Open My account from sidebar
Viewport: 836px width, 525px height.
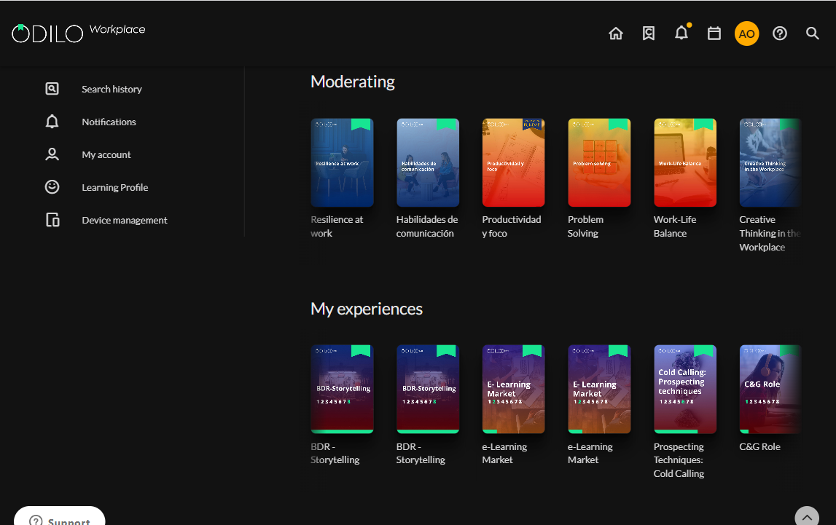106,154
